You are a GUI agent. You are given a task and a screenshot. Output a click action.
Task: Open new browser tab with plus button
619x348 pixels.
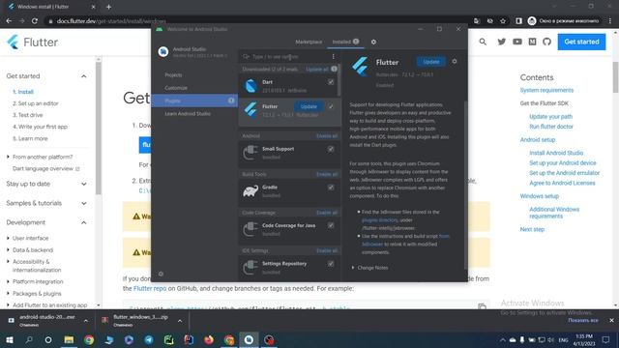[108, 7]
